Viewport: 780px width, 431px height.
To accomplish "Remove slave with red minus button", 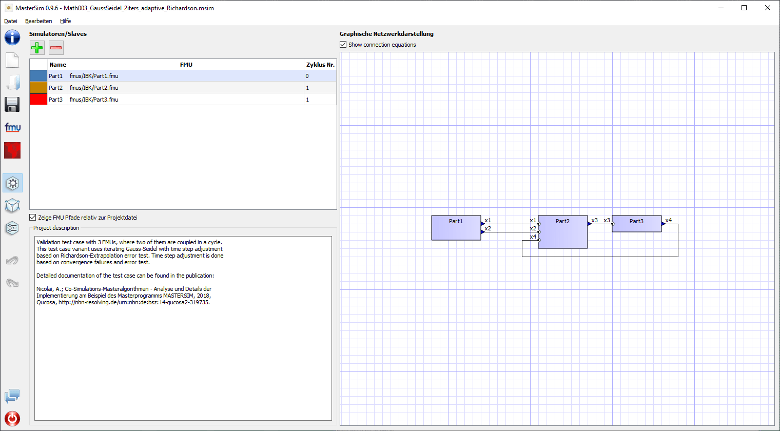I will [x=56, y=48].
